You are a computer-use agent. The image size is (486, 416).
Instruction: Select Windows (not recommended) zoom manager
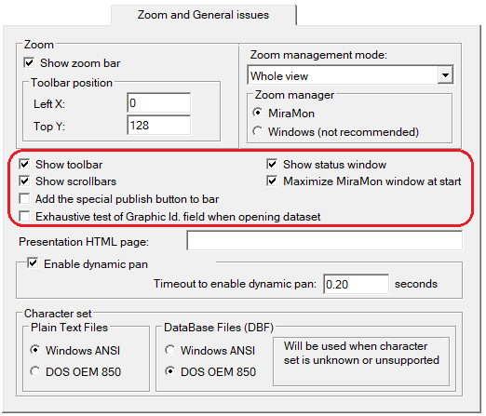click(x=258, y=131)
